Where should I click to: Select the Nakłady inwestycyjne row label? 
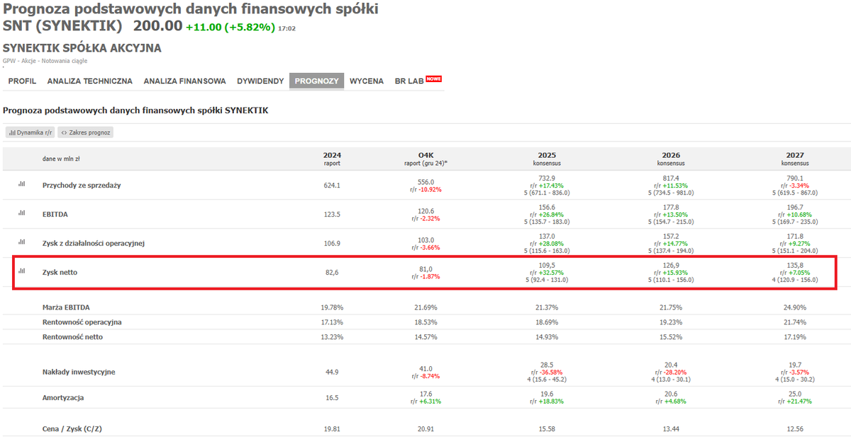point(79,372)
